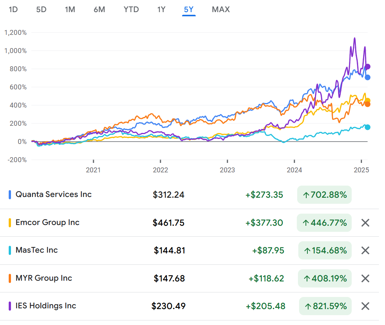Image resolution: width=385 pixels, height=325 pixels.
Task: Click the 2022 x-axis label
Action: 161,170
